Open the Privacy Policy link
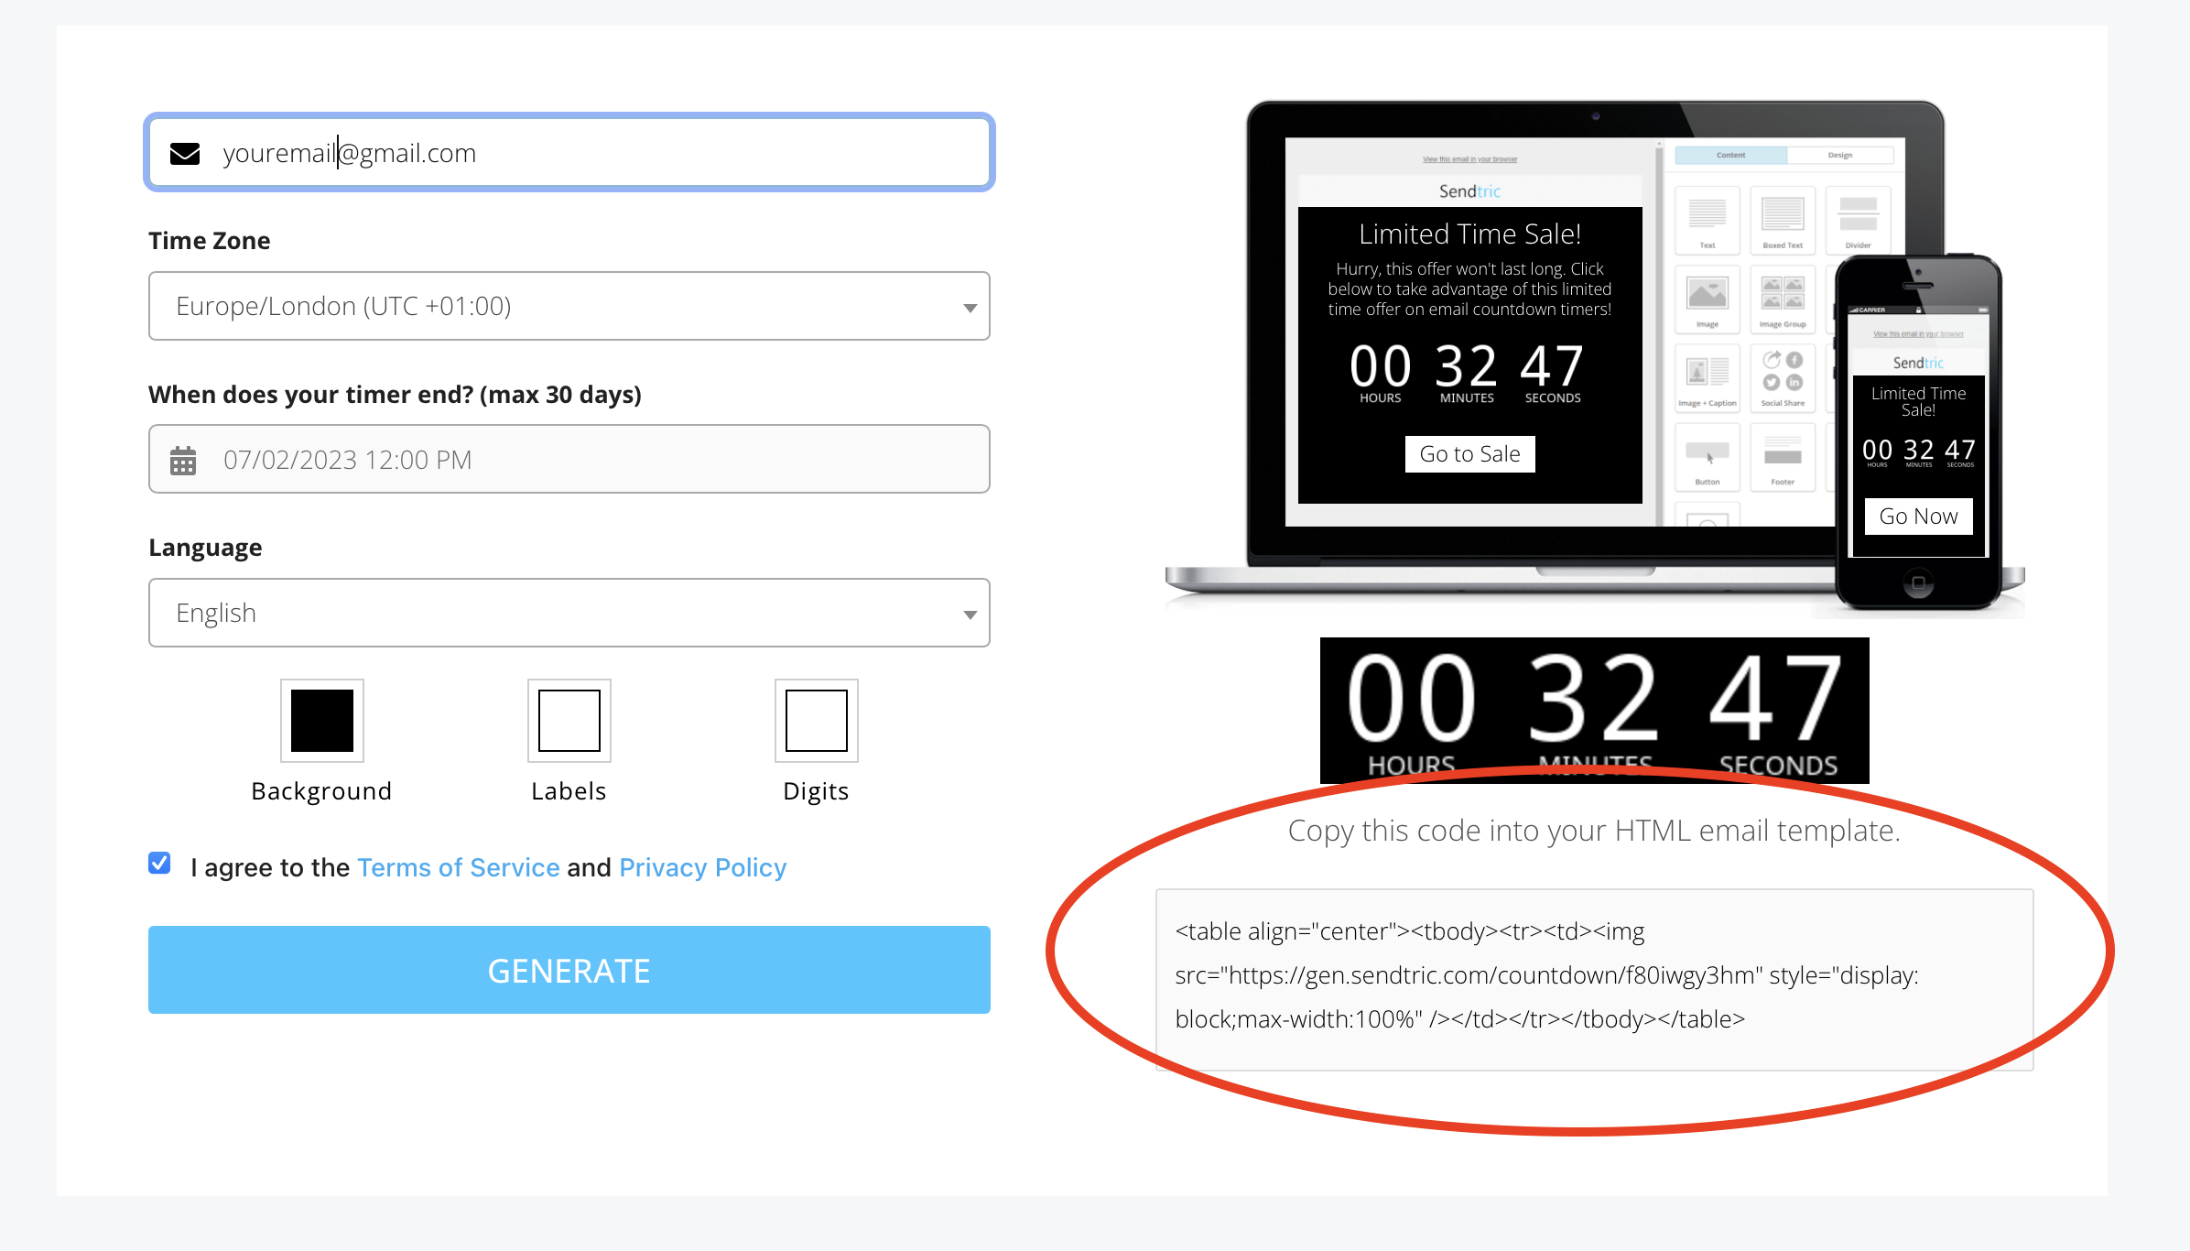This screenshot has height=1251, width=2190. click(x=703, y=867)
